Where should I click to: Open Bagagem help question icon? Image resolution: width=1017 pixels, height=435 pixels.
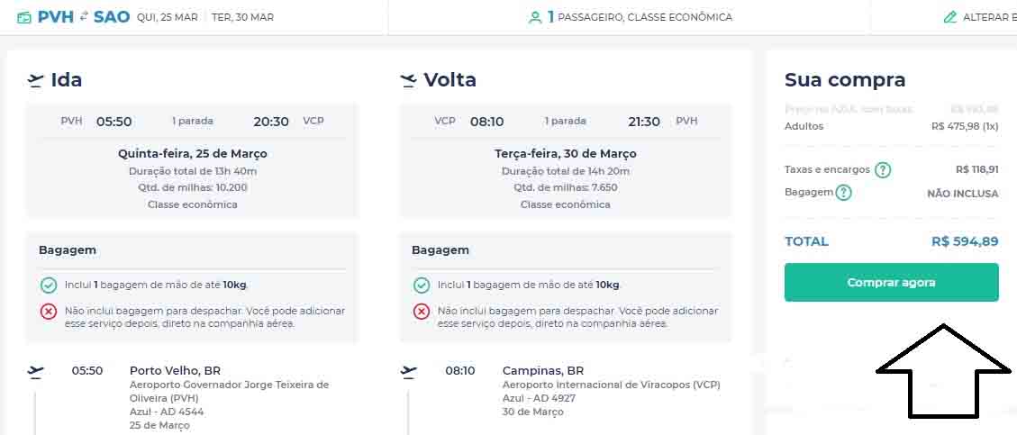843,193
